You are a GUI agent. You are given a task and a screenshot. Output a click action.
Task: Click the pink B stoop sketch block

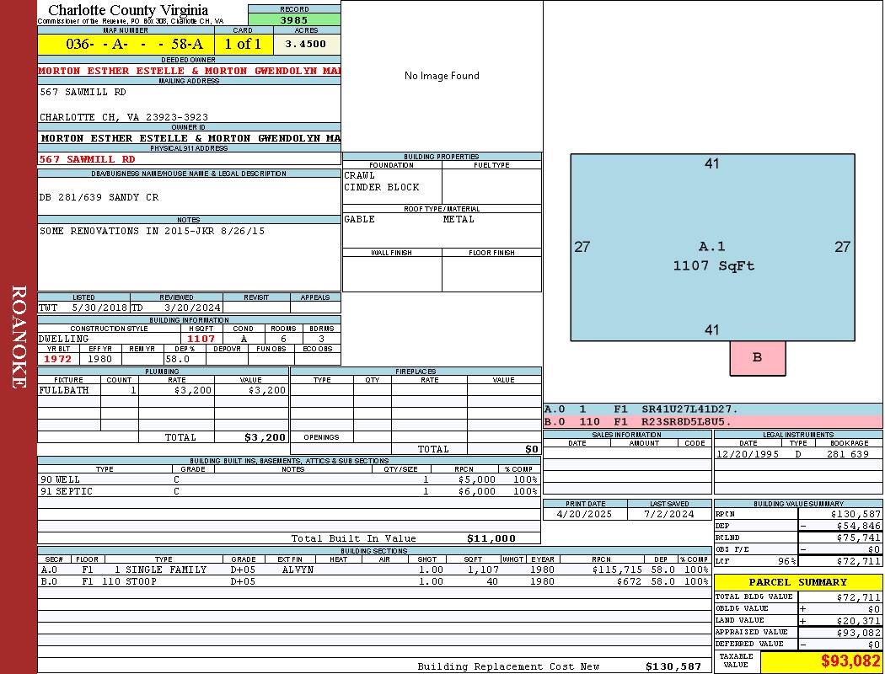[757, 358]
